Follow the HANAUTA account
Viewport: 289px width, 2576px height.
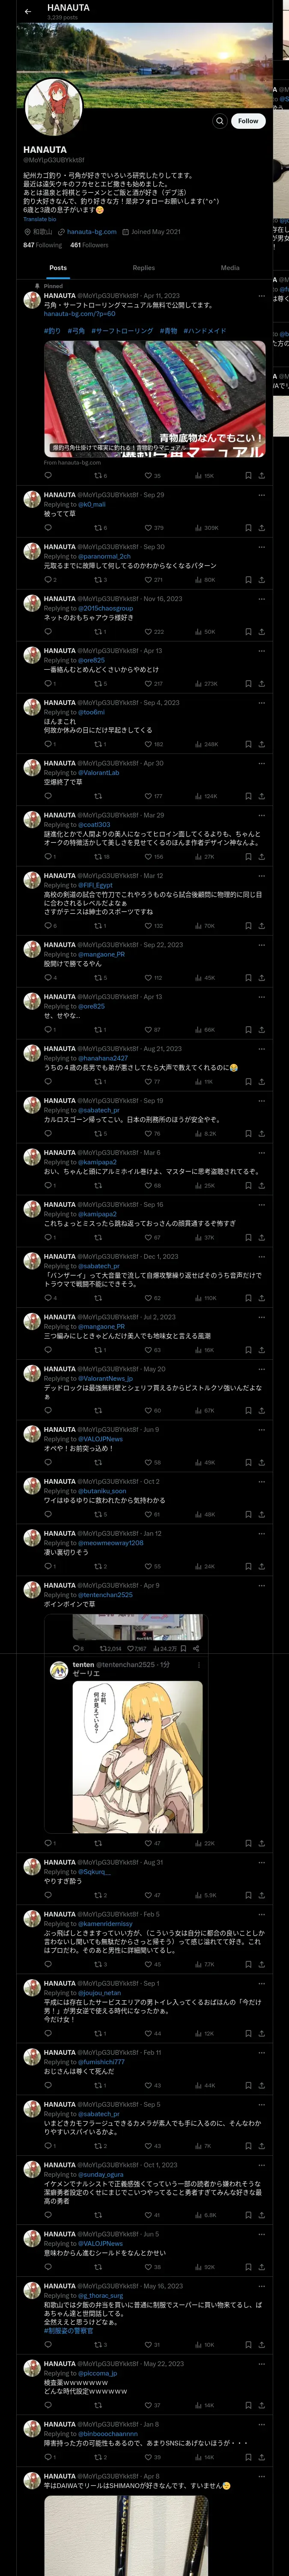[248, 121]
